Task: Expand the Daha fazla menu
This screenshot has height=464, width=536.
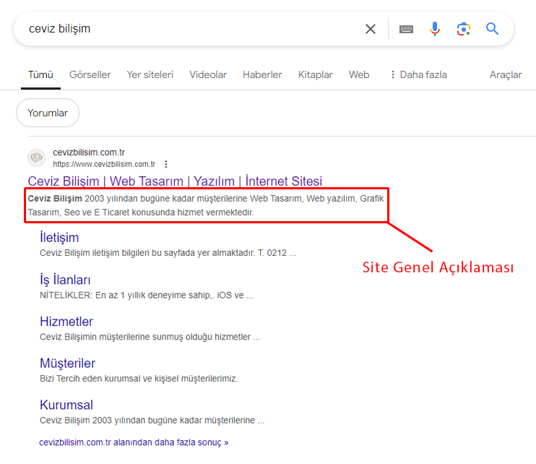Action: [x=419, y=75]
